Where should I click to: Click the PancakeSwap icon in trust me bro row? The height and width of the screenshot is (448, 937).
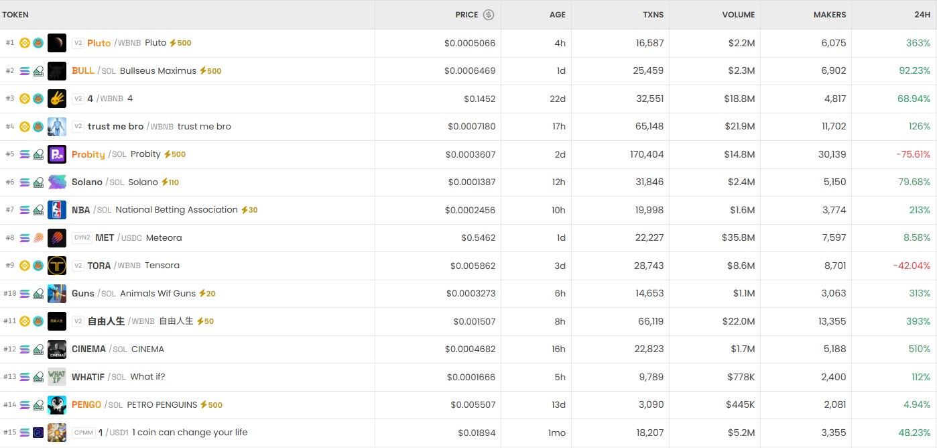pyautogui.click(x=38, y=127)
